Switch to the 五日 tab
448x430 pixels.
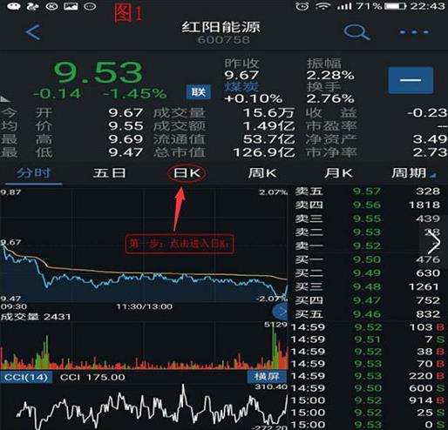(x=109, y=173)
